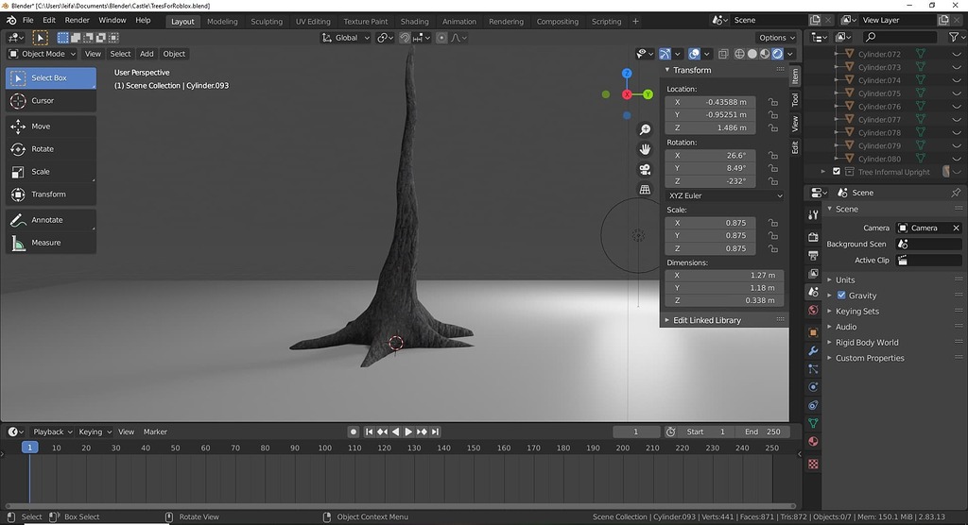Click the outliner search field
The width and height of the screenshot is (968, 525).
point(898,37)
